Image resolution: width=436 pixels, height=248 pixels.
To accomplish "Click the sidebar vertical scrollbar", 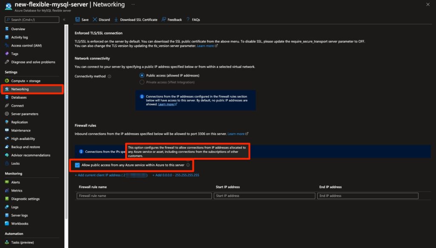I will click(66, 122).
